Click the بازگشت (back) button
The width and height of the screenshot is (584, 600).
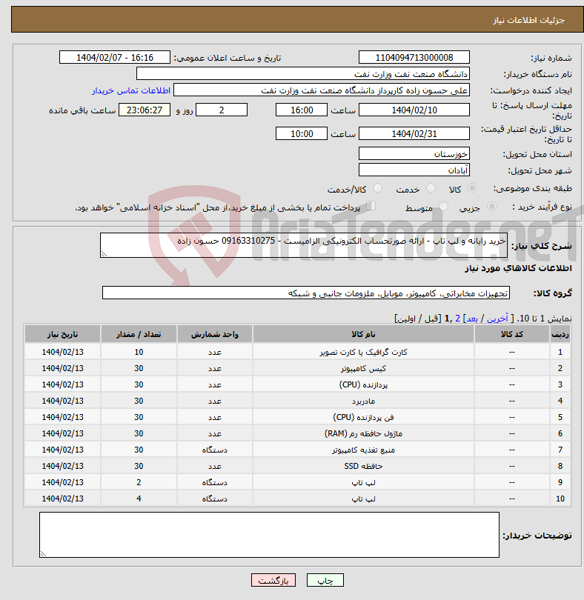pos(273,580)
